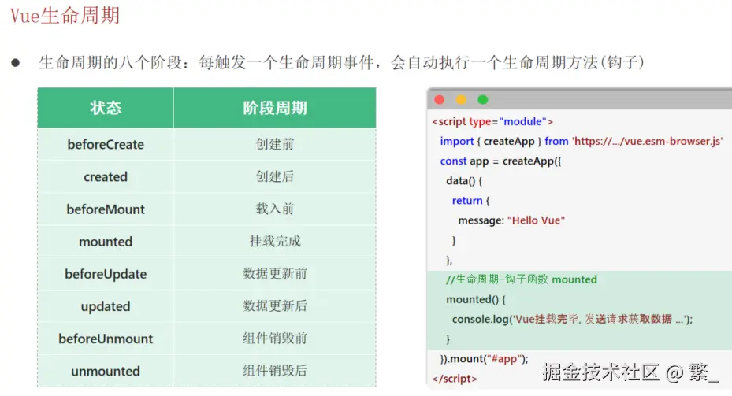Select the 'unmounted' table cell
The image size is (732, 396).
point(106,371)
